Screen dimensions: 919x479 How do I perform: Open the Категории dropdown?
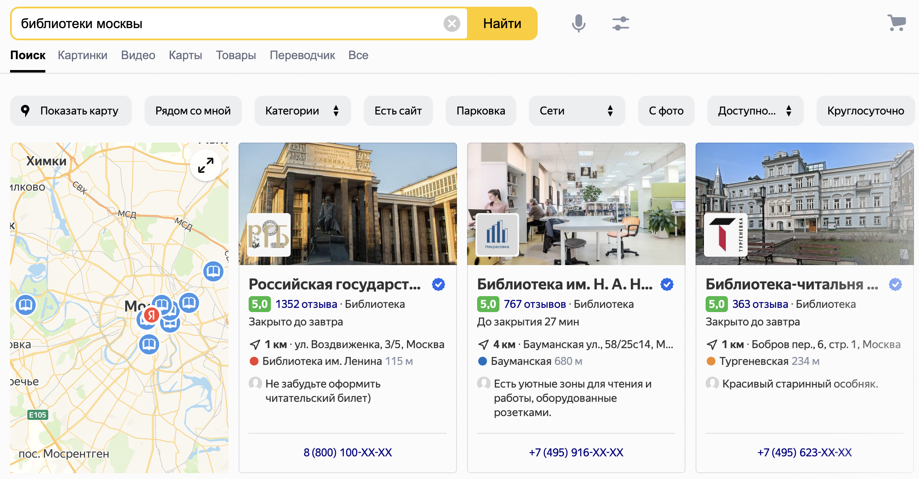[x=302, y=111]
